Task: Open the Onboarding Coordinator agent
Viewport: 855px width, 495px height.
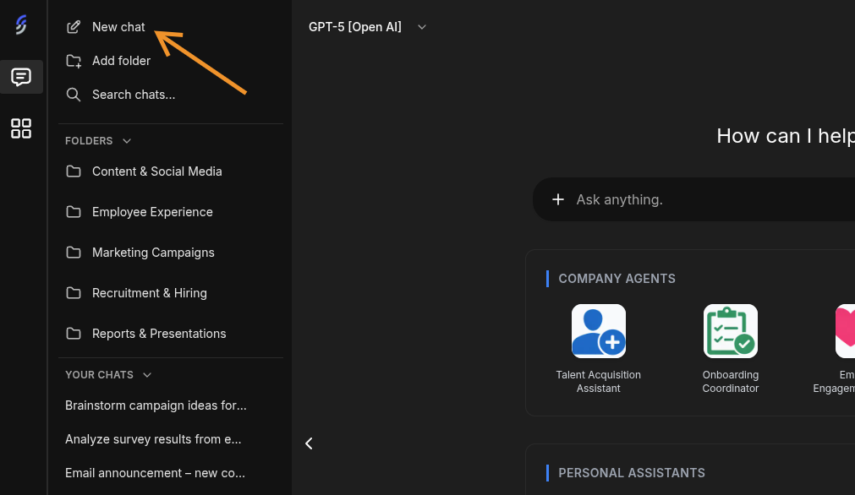Action: point(730,331)
